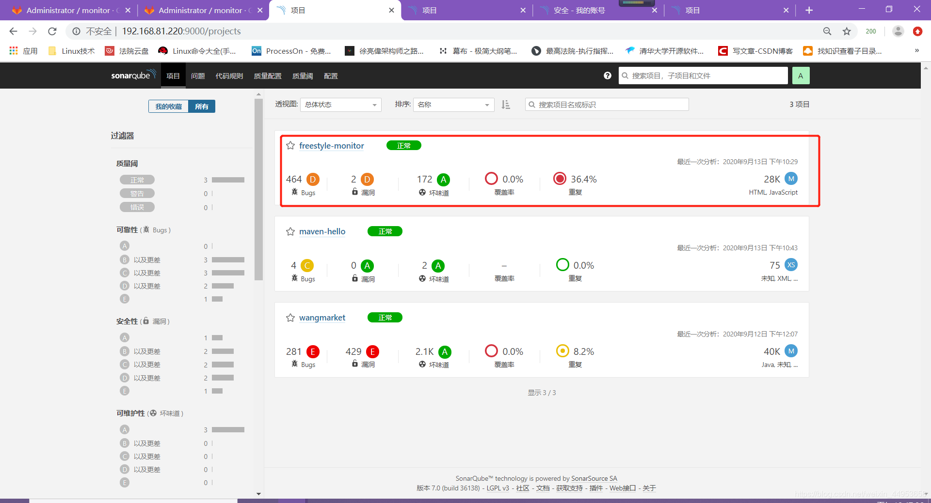Open wangmarket project link
Screen dimensions: 931x503
(322, 318)
